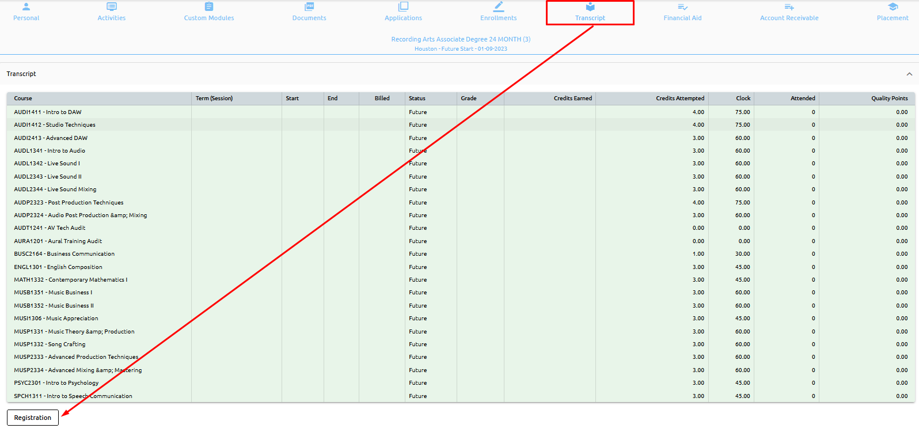Collapse the Transcript panel chevron
The height and width of the screenshot is (432, 919).
pyautogui.click(x=909, y=74)
